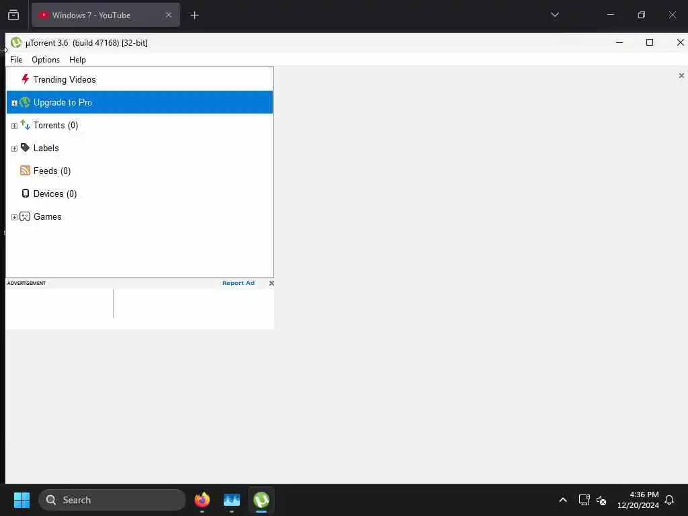Restore down the outer browser window

[642, 15]
